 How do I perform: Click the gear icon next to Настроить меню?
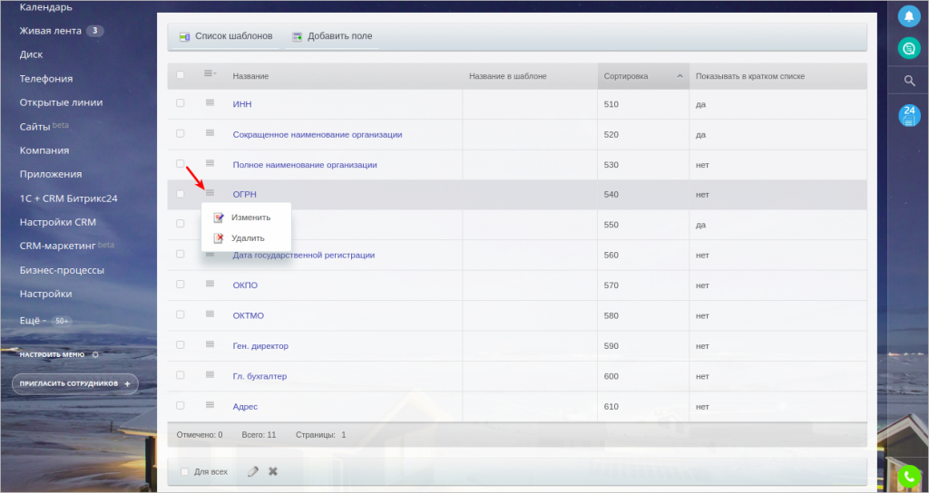click(x=95, y=355)
